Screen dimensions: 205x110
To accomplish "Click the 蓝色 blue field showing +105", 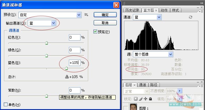I will point(74,63).
